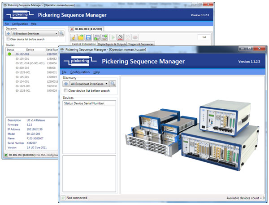Image resolution: width=269 pixels, height=205 pixels.
Task: Select device 60-800-016 in device list
Action: (x=32, y=68)
